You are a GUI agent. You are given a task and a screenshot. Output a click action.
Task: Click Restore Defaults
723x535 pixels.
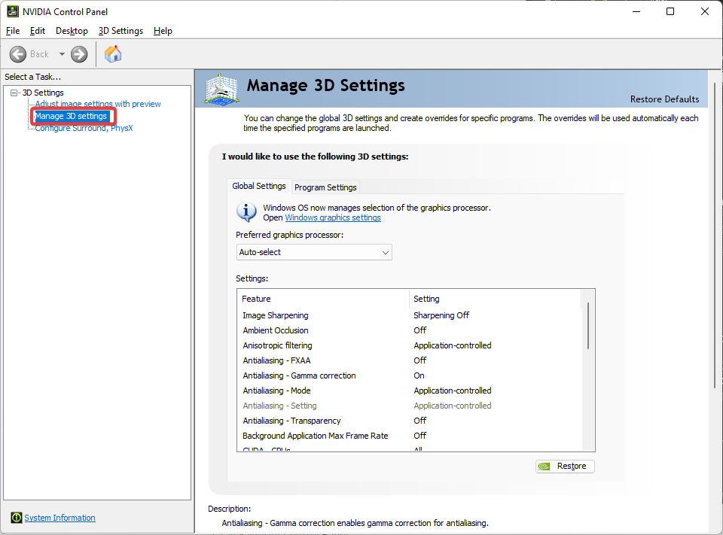pyautogui.click(x=664, y=99)
